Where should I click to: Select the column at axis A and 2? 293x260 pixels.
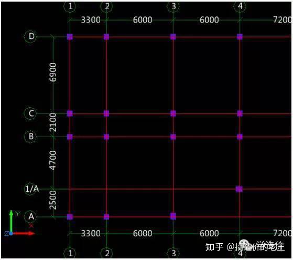click(x=106, y=217)
